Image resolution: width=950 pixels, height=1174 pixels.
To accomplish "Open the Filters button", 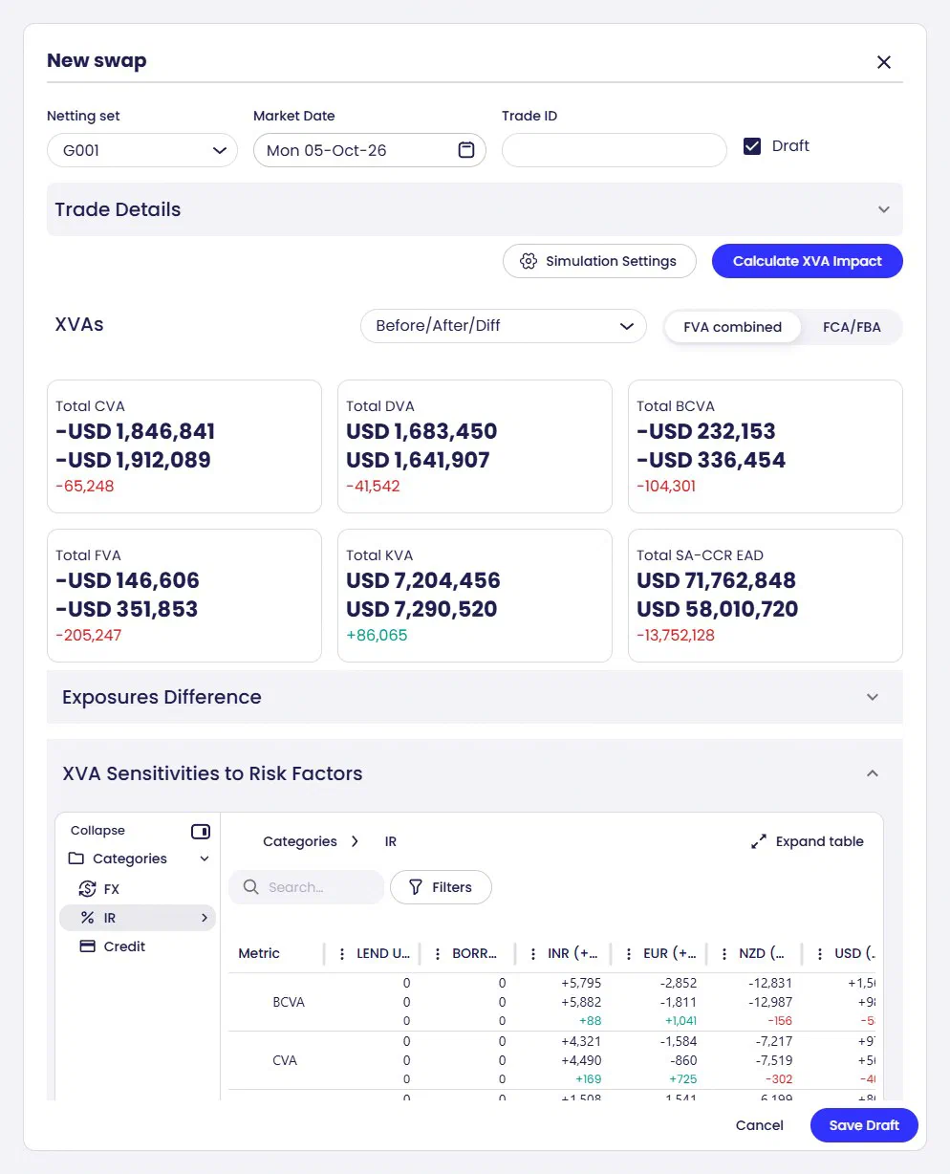I will coord(441,887).
